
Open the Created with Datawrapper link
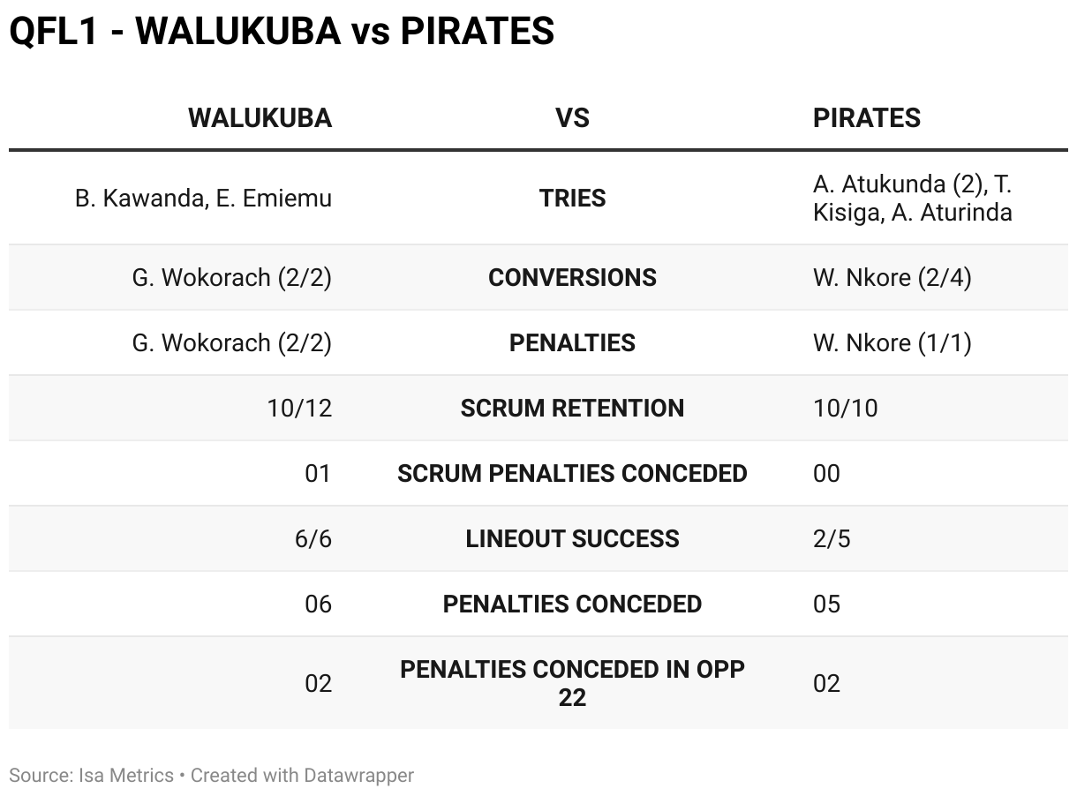pos(302,776)
